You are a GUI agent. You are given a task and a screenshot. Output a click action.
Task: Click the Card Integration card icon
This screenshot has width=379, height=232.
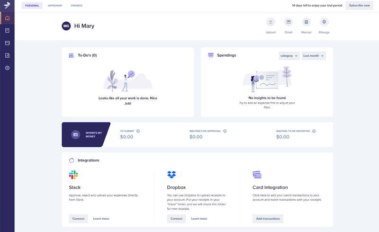pyautogui.click(x=257, y=175)
